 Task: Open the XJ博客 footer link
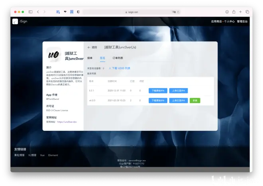[x=32, y=155]
